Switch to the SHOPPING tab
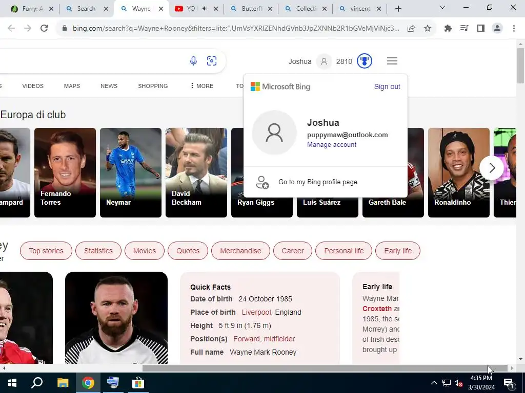Viewport: 525px width, 393px height. point(153,86)
